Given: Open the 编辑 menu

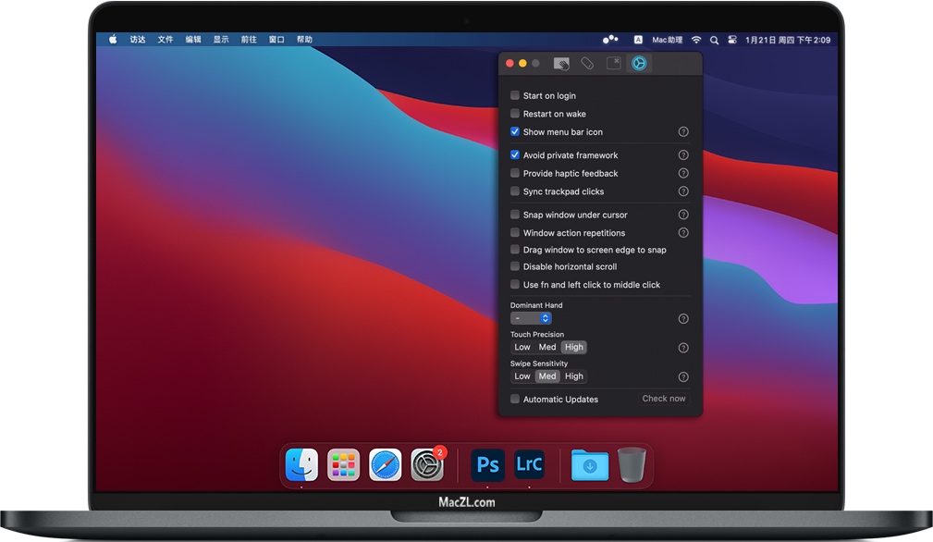Looking at the screenshot, I should [193, 40].
